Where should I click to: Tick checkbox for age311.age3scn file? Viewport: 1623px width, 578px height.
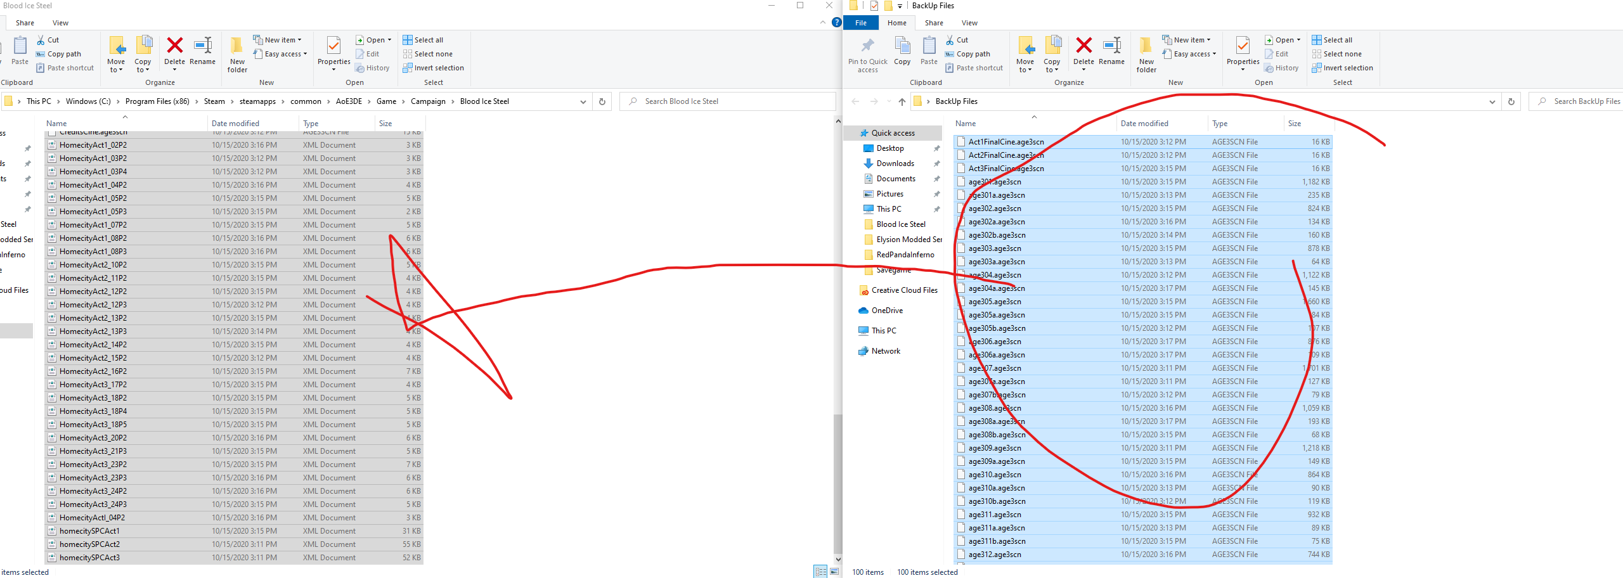pyautogui.click(x=961, y=515)
